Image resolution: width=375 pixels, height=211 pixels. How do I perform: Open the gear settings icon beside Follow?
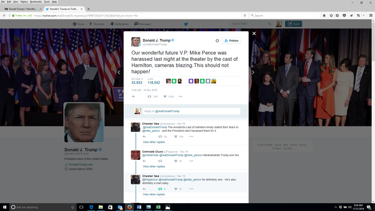coord(217,41)
